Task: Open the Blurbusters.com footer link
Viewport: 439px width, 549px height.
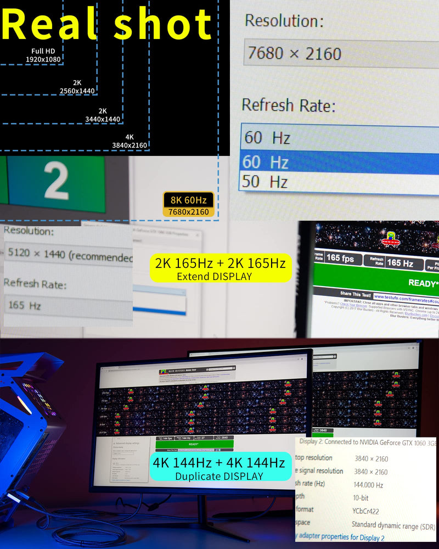Action: [417, 313]
